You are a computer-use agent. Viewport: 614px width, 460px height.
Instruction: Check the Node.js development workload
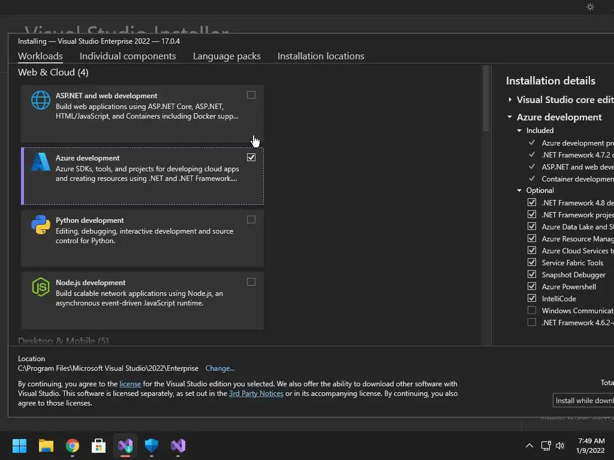point(251,282)
